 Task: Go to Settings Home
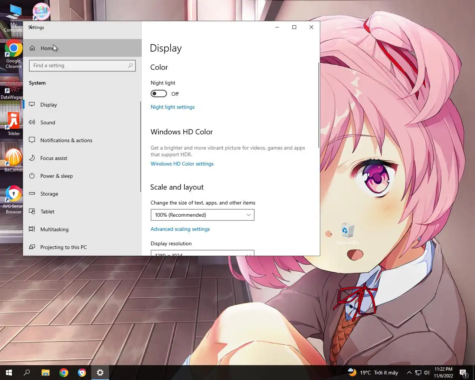point(82,48)
